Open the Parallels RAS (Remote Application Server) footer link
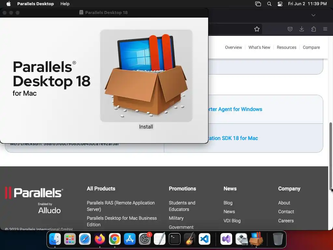Screen dimensions: 333x250 click(121, 206)
